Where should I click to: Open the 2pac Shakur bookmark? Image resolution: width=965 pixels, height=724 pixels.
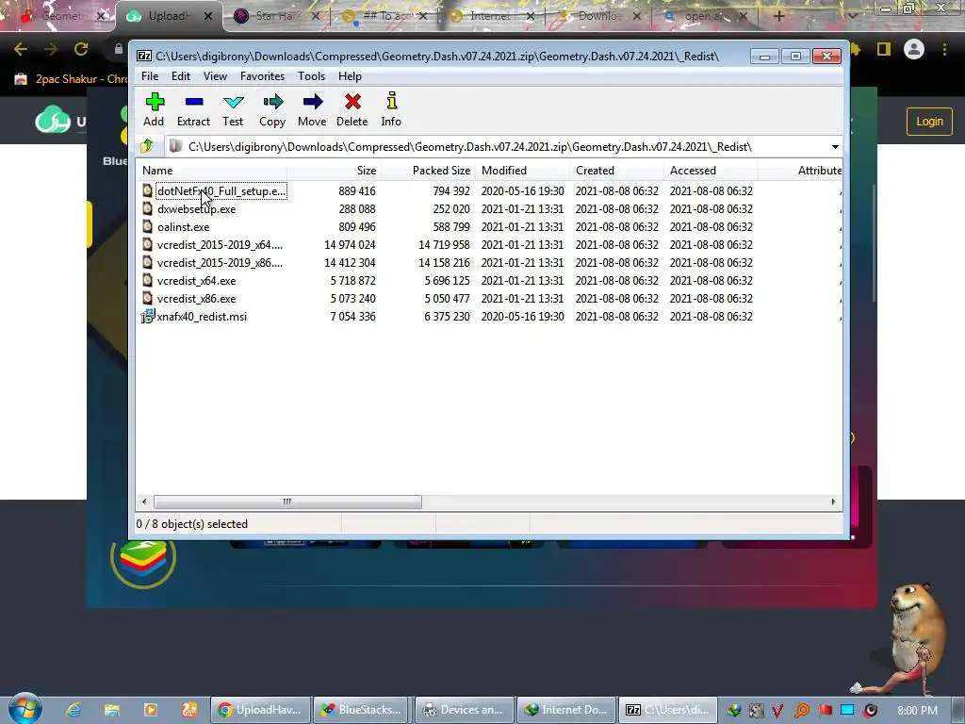coord(70,79)
